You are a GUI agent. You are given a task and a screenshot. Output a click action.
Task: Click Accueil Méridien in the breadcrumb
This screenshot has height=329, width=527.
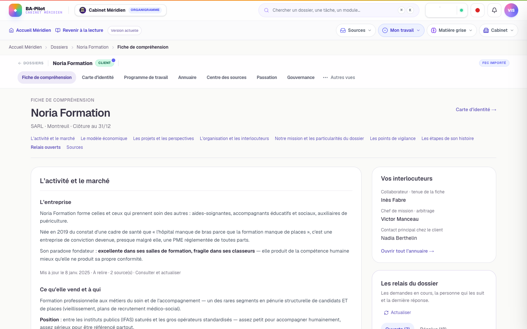tap(25, 47)
